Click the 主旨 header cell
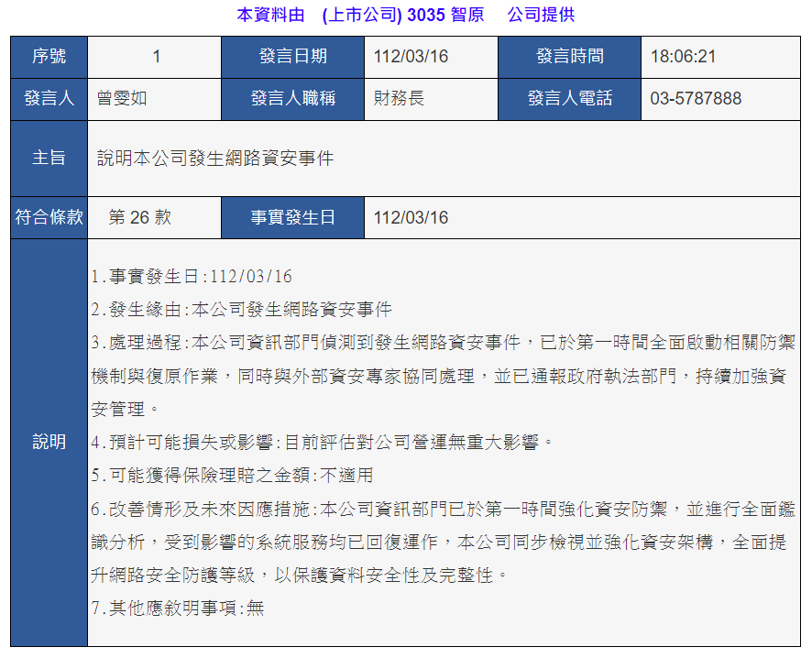812x658 pixels. [49, 158]
